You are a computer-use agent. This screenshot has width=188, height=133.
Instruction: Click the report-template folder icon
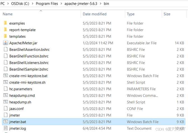(5, 30)
